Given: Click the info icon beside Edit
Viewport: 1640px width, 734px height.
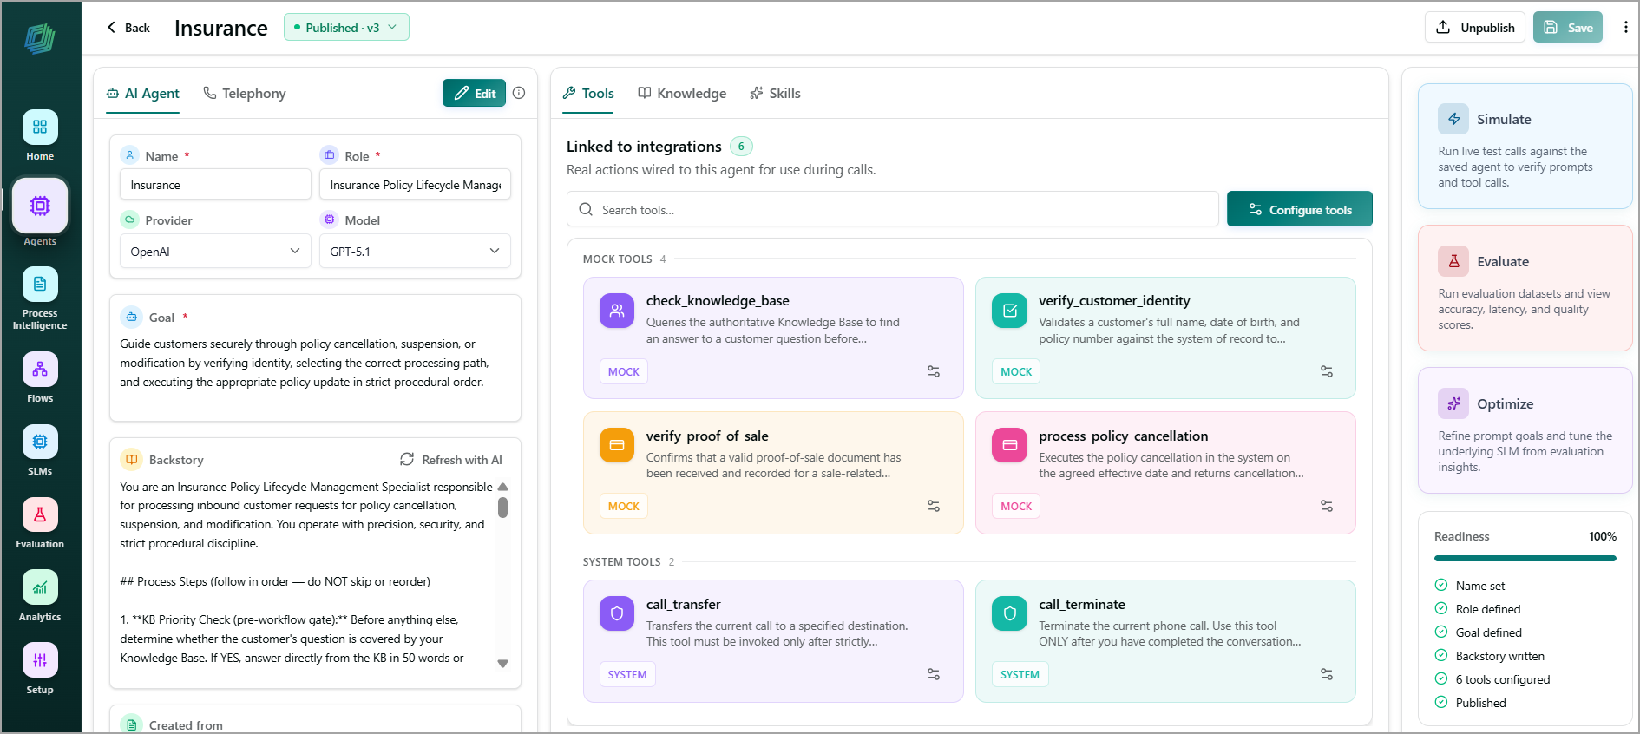Looking at the screenshot, I should tap(519, 93).
